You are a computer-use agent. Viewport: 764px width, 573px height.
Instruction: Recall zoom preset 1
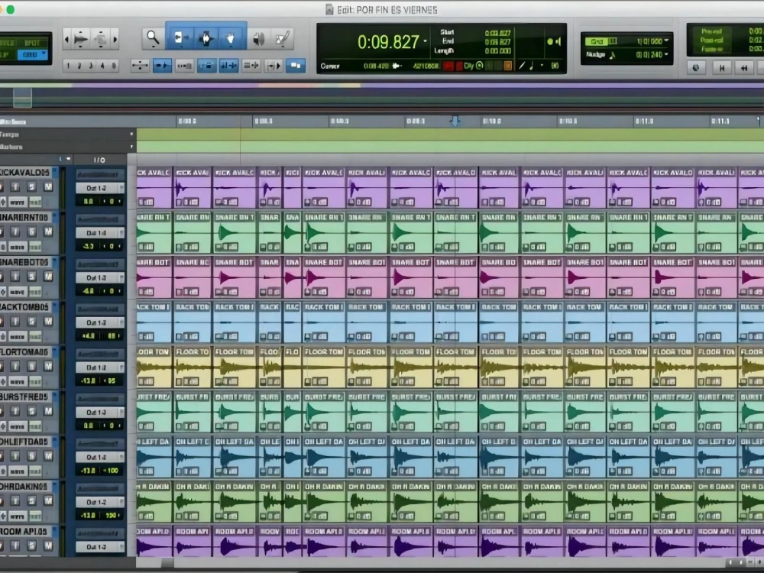coord(68,65)
